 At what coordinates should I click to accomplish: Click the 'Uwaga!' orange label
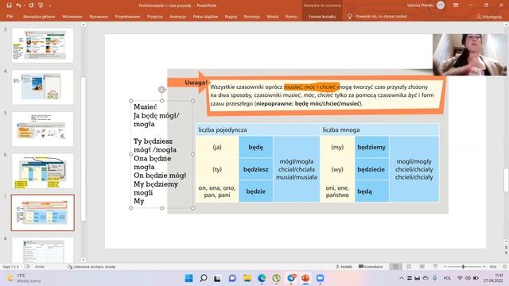pos(196,83)
